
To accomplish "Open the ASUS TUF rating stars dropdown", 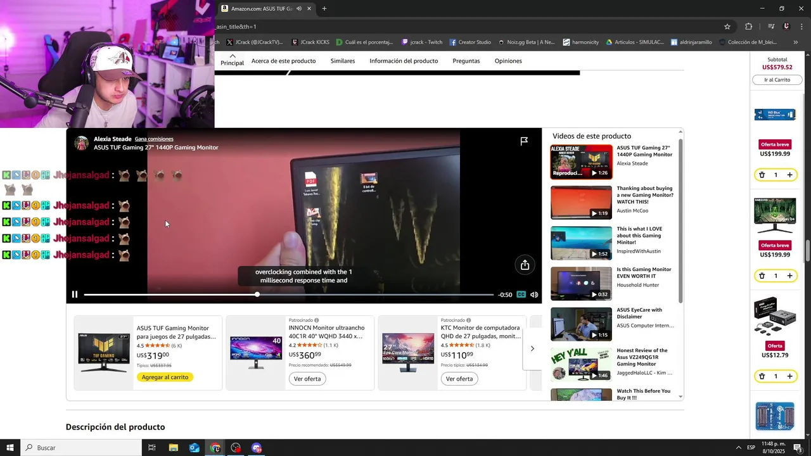I will coord(158,345).
